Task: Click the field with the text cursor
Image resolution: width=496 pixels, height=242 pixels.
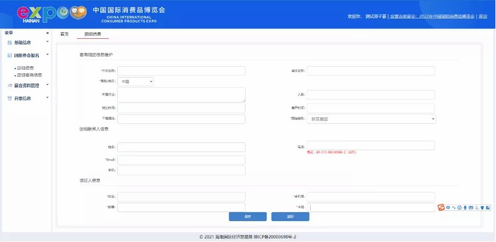Action: pos(371,207)
